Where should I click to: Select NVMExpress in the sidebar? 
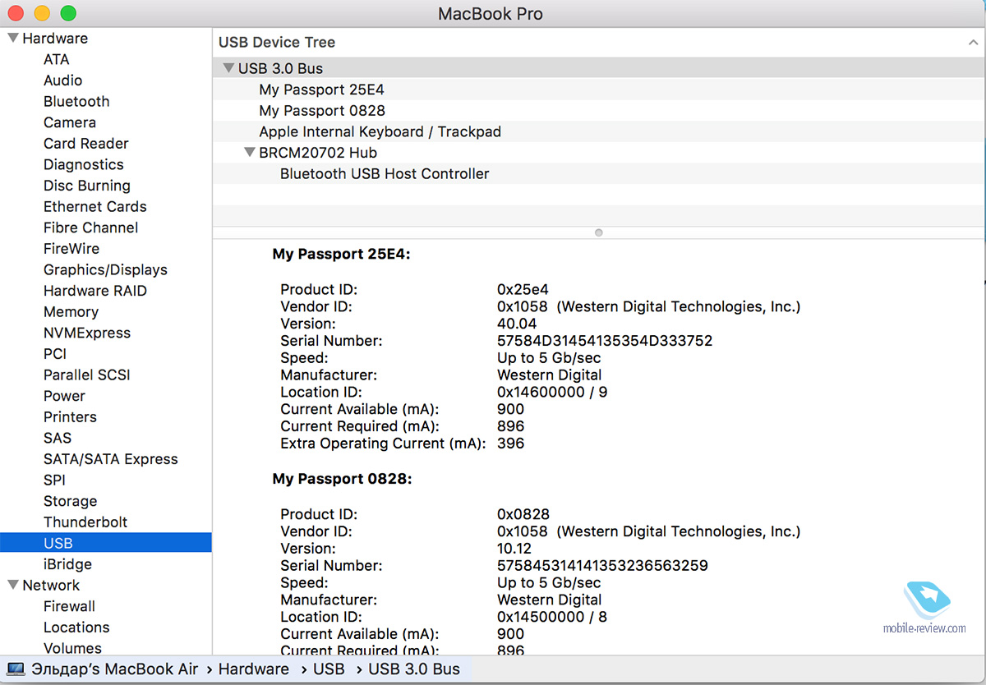[x=87, y=333]
